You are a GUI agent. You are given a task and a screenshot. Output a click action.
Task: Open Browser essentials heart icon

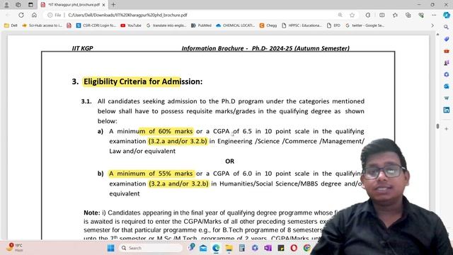[x=421, y=15]
